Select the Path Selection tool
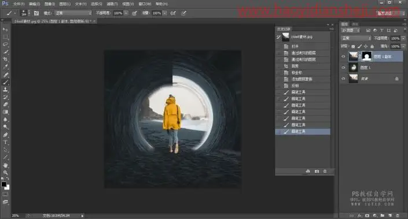The height and width of the screenshot is (219, 408). pyautogui.click(x=5, y=150)
